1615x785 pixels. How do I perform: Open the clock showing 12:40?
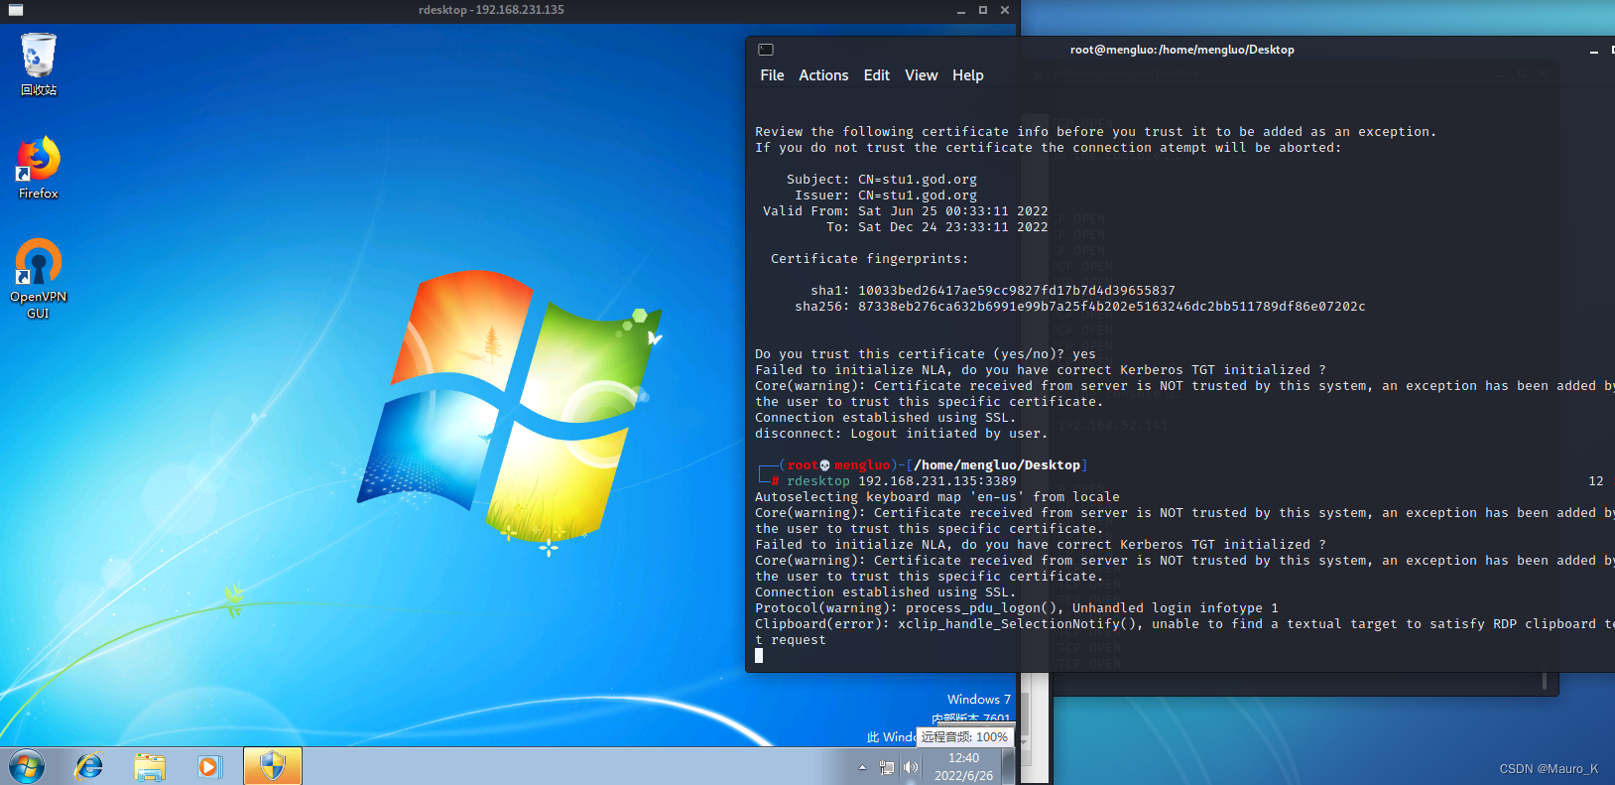[x=963, y=767]
